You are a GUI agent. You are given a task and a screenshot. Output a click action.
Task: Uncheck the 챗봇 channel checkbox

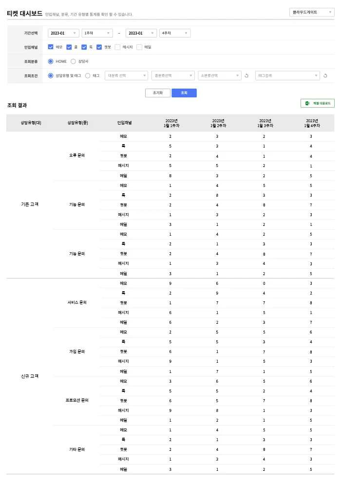pyautogui.click(x=98, y=47)
